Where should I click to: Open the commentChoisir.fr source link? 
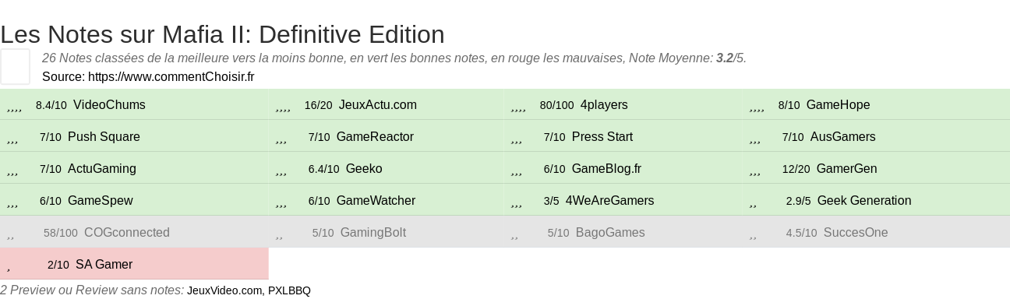[x=171, y=77]
